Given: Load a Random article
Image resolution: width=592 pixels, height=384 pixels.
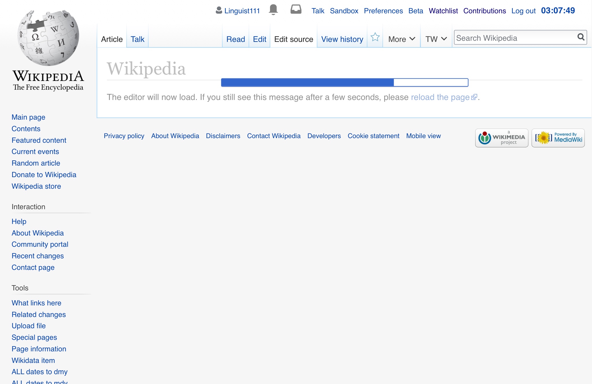Looking at the screenshot, I should point(36,163).
